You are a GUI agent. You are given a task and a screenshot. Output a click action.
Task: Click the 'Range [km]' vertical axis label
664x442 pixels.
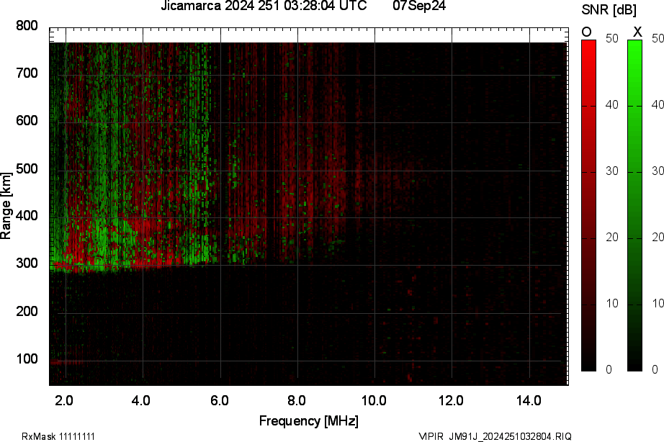(6, 212)
